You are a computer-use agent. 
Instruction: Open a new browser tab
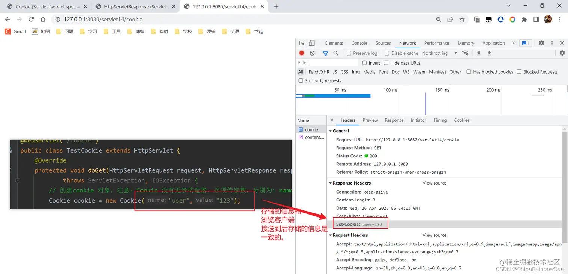276,6
